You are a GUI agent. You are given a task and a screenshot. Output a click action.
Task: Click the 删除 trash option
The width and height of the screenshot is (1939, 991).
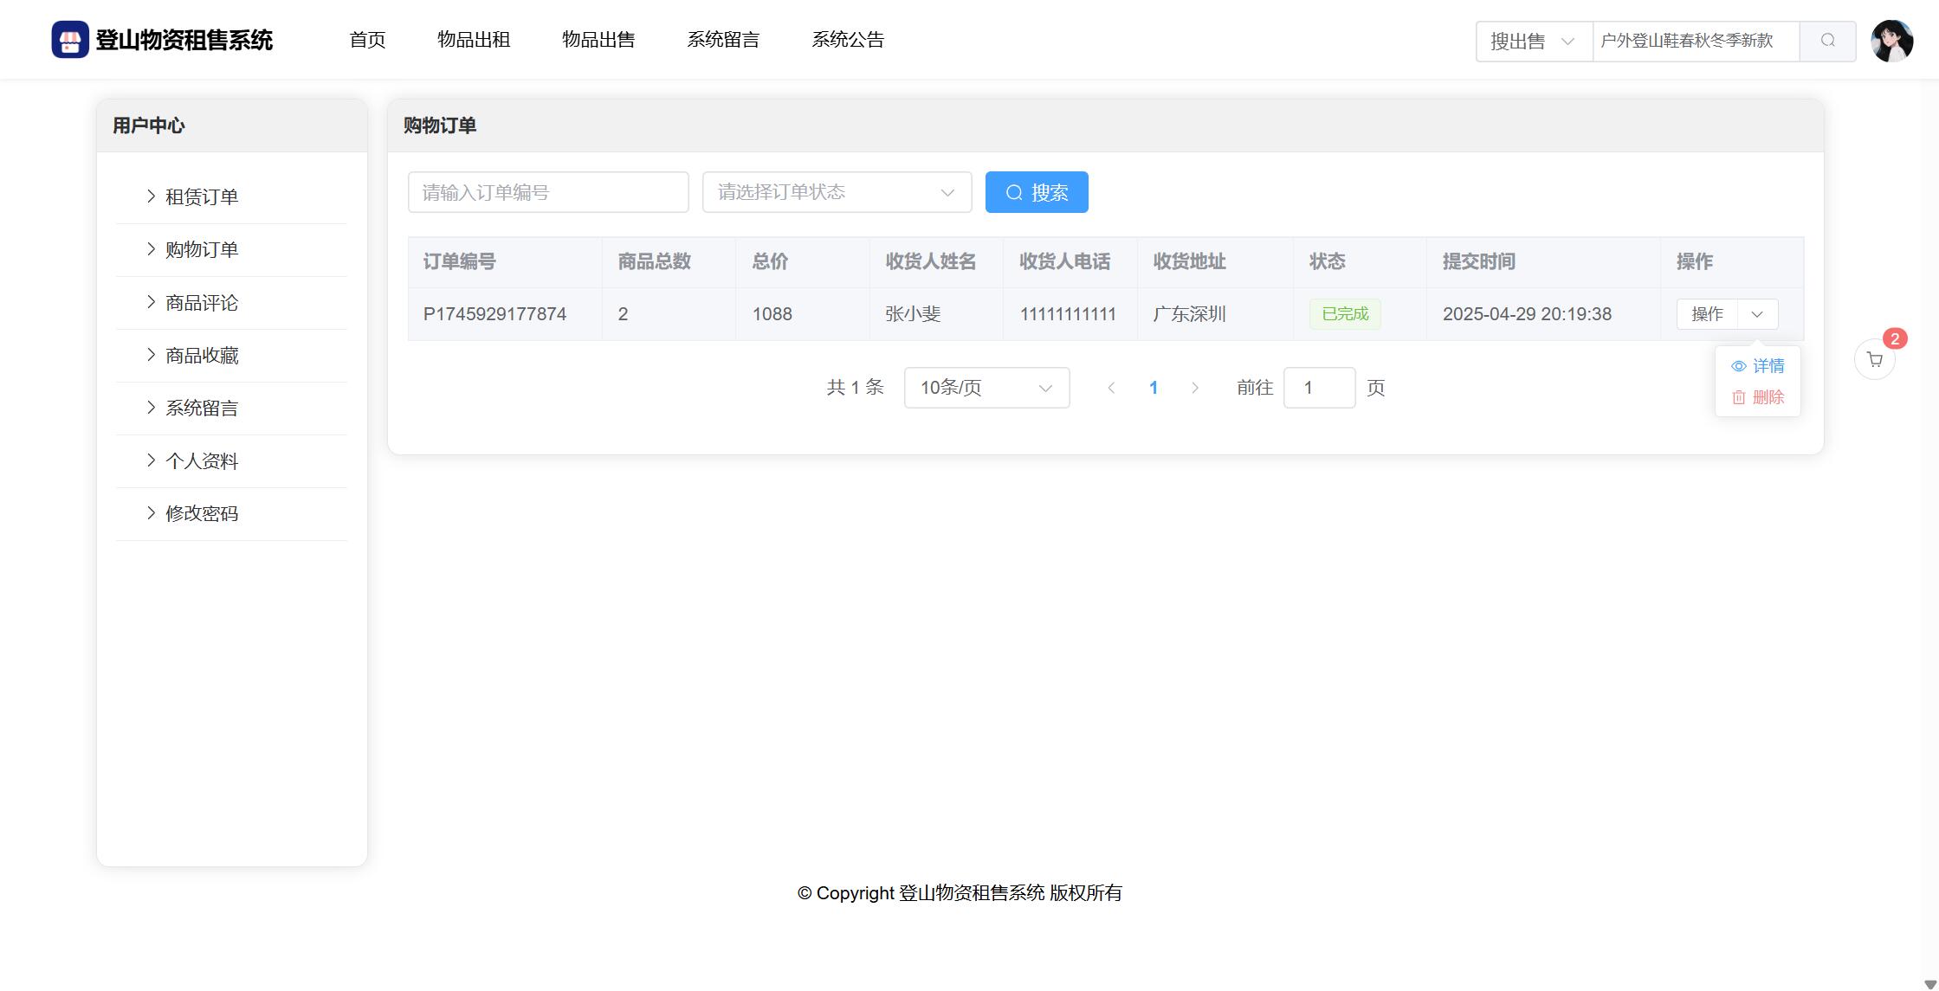[x=1757, y=397]
